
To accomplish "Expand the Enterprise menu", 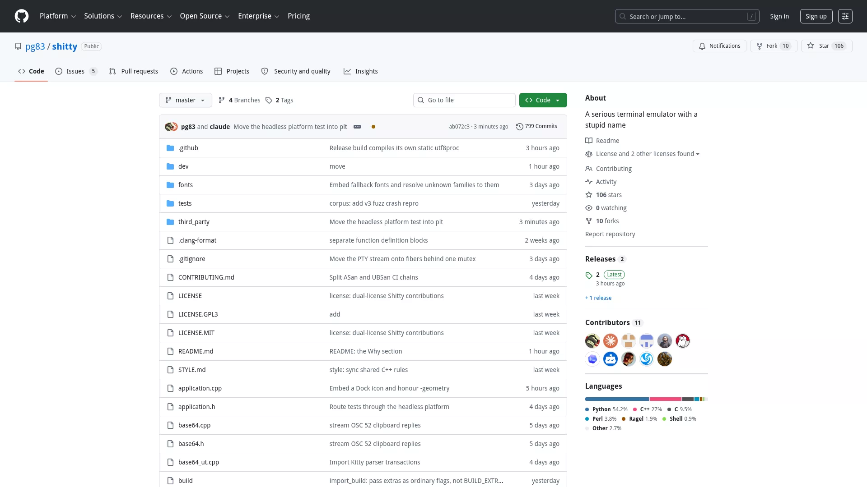I will coord(259,16).
